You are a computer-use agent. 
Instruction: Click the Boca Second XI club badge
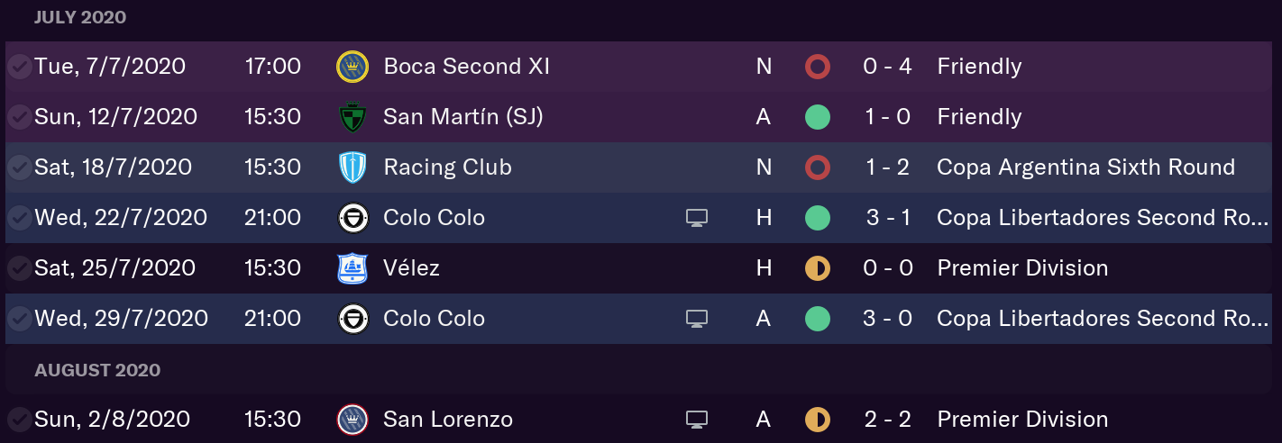353,67
